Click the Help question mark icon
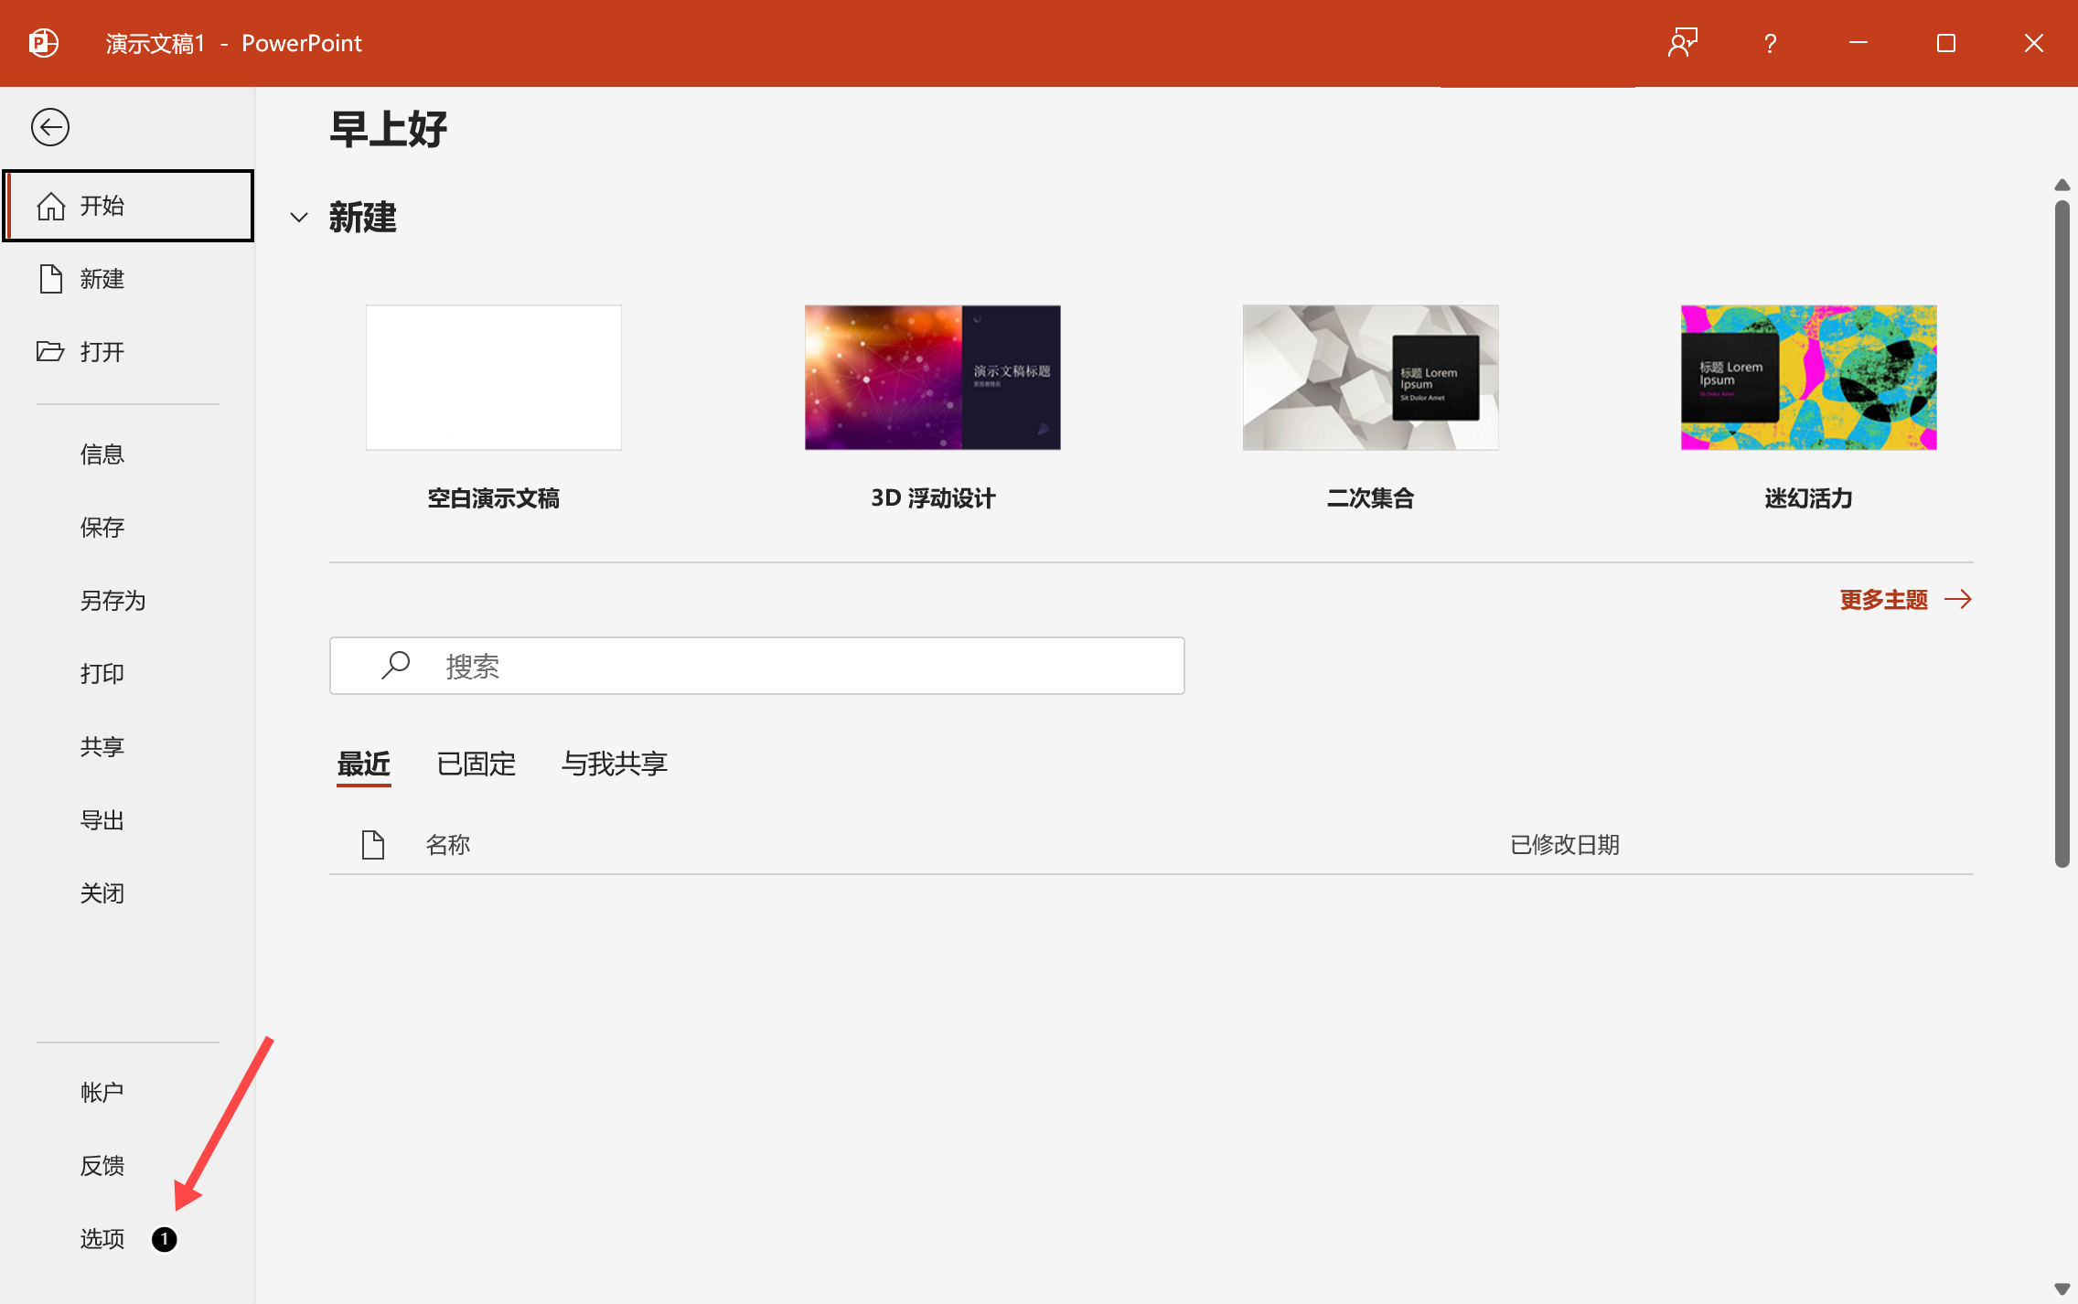Viewport: 2078px width, 1304px height. pos(1771,43)
